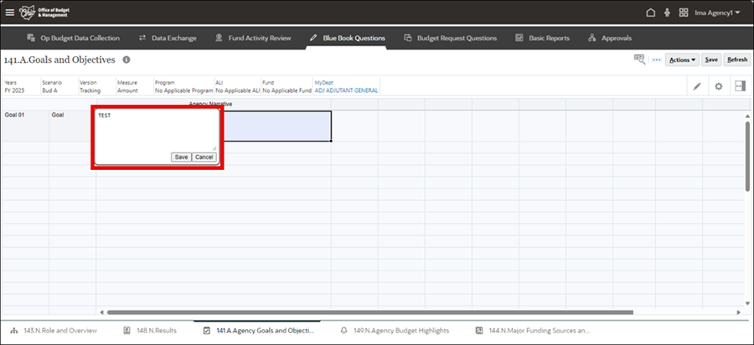Image resolution: width=754 pixels, height=345 pixels.
Task: Open the gear settings icon
Action: tap(718, 86)
